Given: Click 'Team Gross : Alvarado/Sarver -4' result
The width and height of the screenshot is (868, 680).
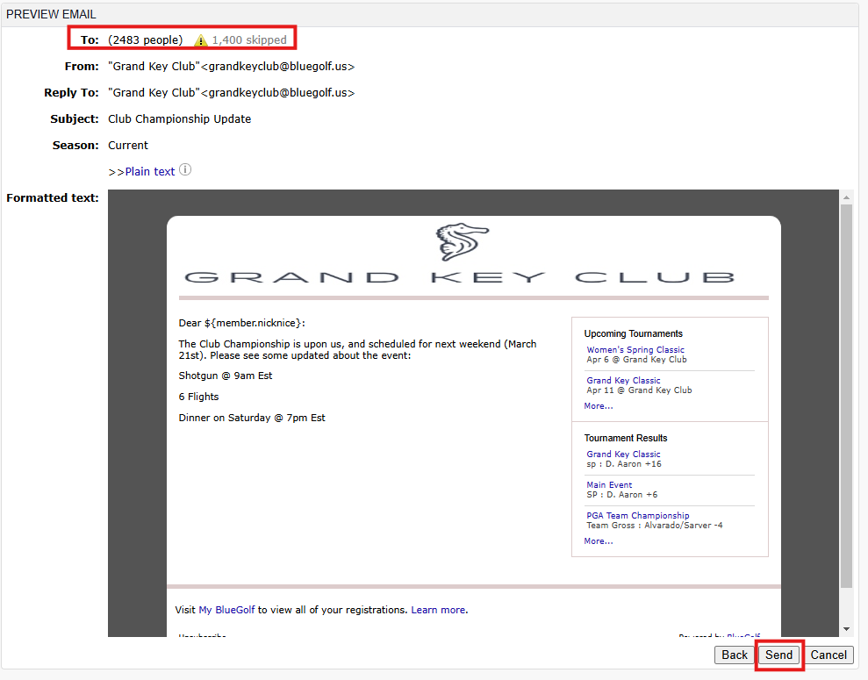Looking at the screenshot, I should pos(655,526).
